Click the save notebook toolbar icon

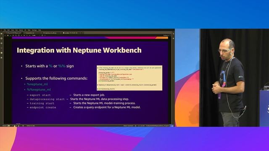8,35
